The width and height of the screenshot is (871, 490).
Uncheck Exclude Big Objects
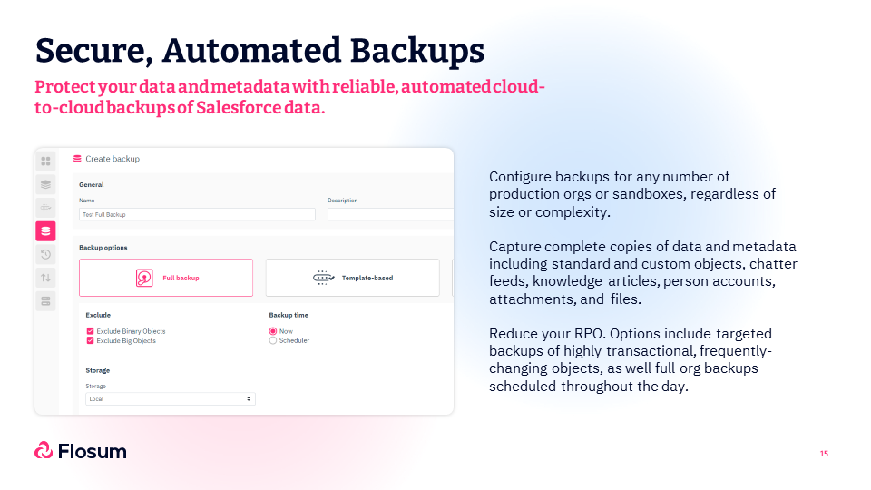pos(90,340)
